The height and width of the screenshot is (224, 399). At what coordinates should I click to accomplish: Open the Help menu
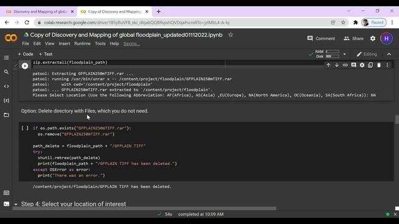click(114, 44)
